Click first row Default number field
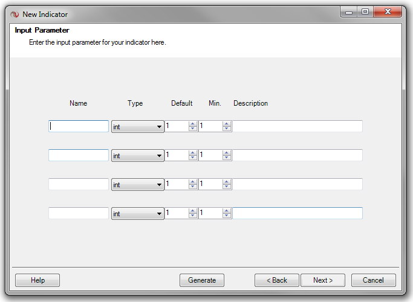This screenshot has height=302, width=413. [x=177, y=126]
